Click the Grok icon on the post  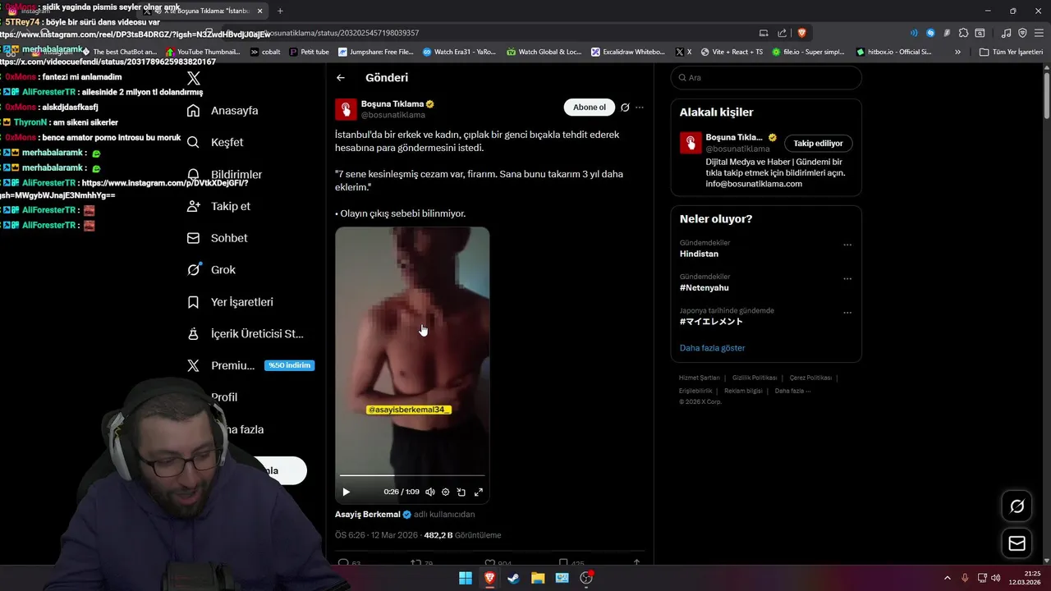click(625, 108)
